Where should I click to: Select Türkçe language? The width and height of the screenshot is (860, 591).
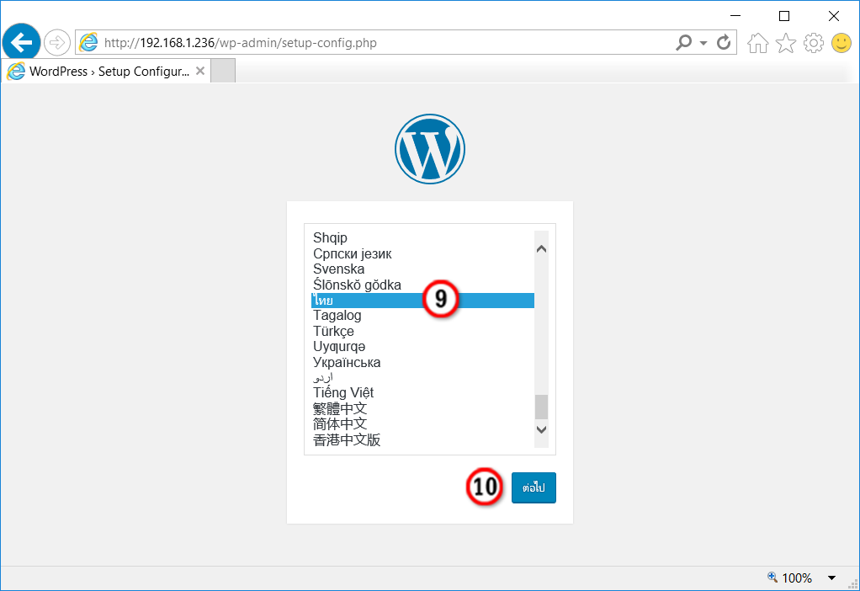422,332
